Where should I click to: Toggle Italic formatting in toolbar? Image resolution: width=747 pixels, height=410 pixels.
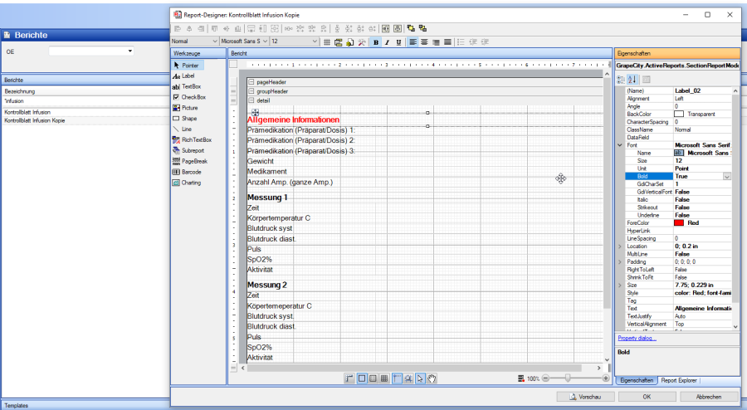[x=387, y=41]
